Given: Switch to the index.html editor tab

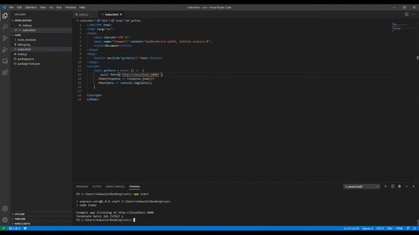Looking at the screenshot, I should (111, 14).
